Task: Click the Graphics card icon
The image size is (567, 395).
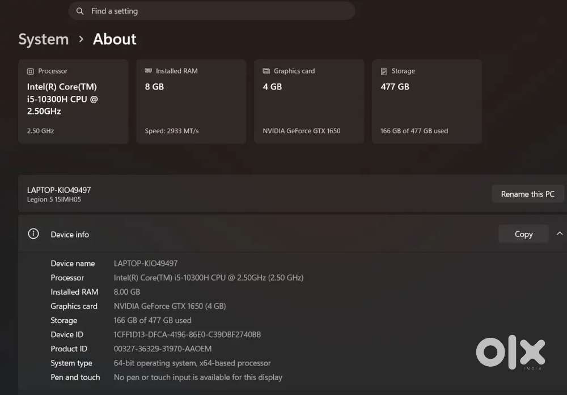Action: pos(266,71)
